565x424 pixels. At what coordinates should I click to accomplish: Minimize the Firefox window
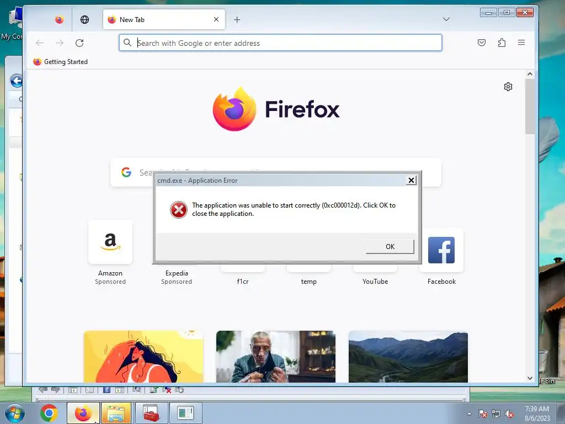489,13
